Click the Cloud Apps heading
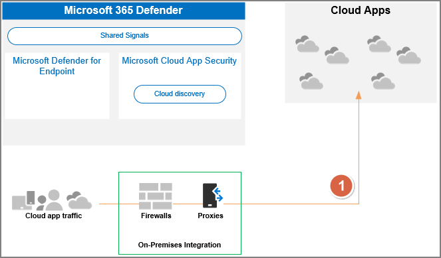Viewport: 441px width, 258px height. pos(361,11)
